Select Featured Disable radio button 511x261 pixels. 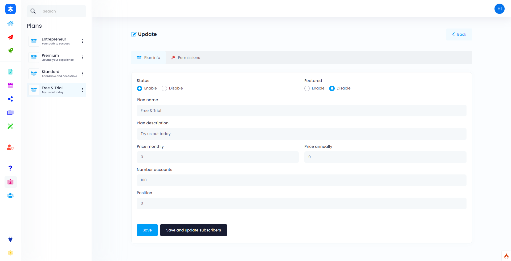pos(332,88)
